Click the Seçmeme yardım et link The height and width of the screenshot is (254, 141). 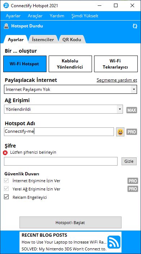(117, 80)
